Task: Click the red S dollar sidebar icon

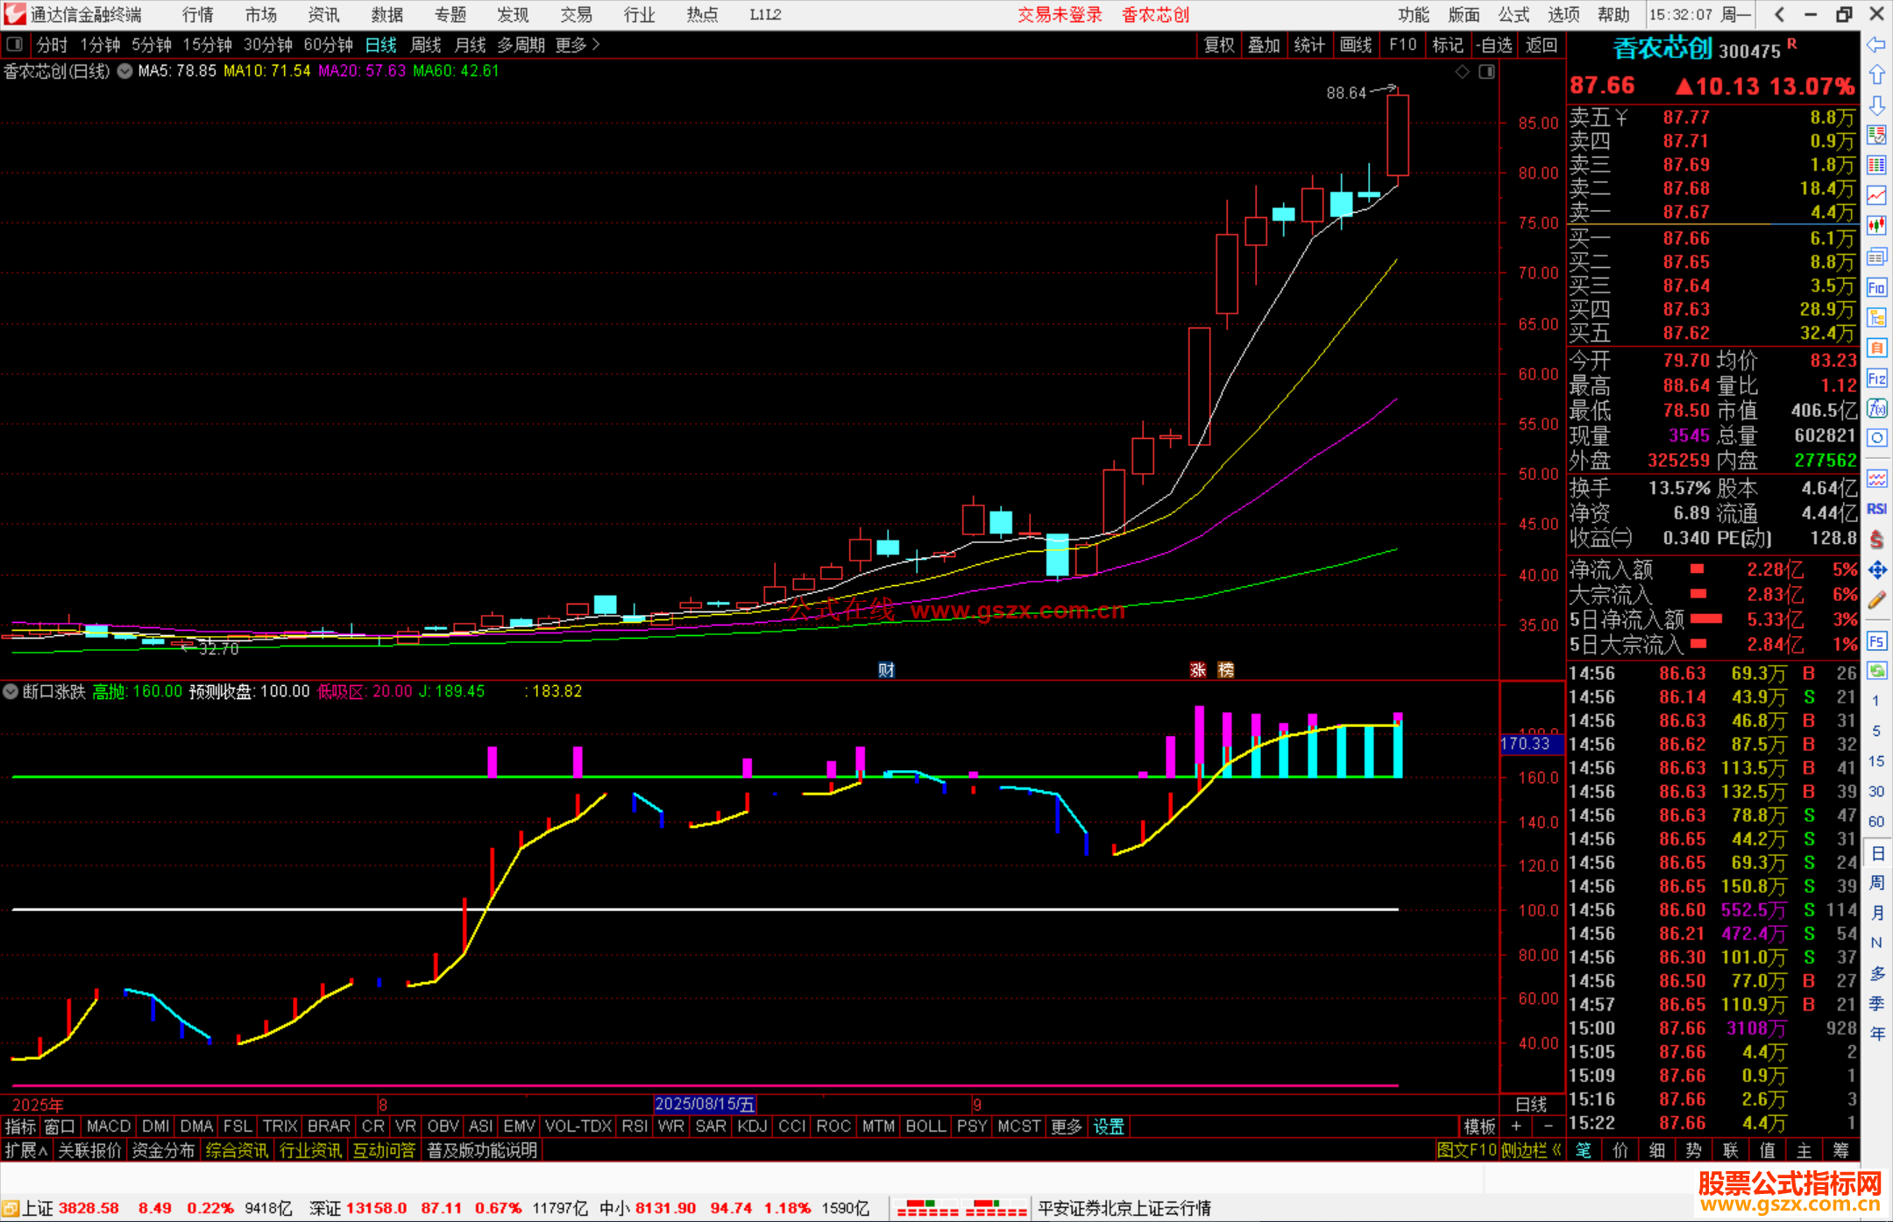Action: tap(1876, 540)
